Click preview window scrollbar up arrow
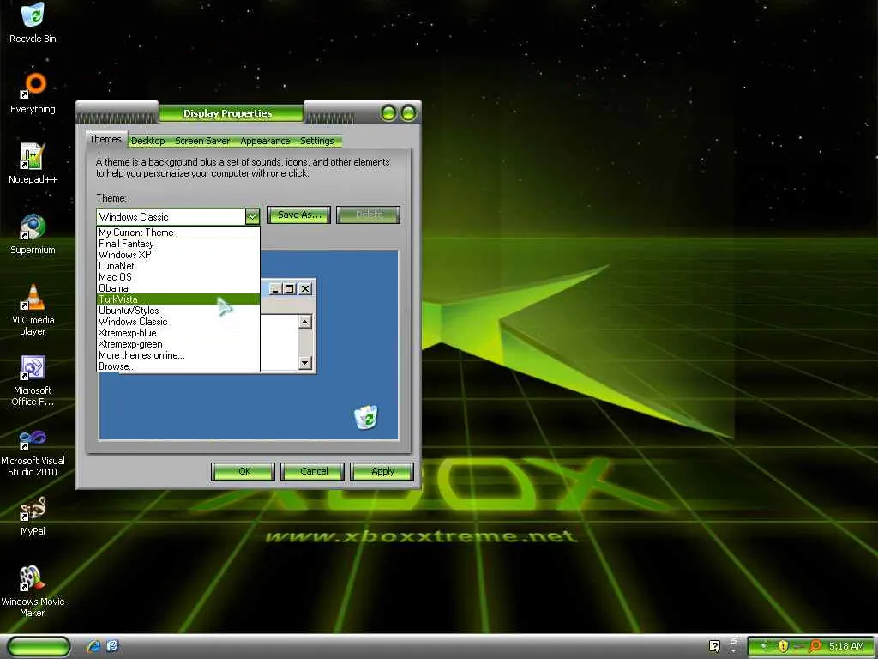 [304, 322]
